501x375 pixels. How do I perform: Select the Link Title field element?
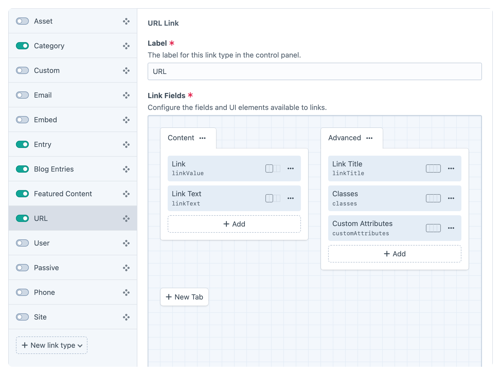(395, 168)
